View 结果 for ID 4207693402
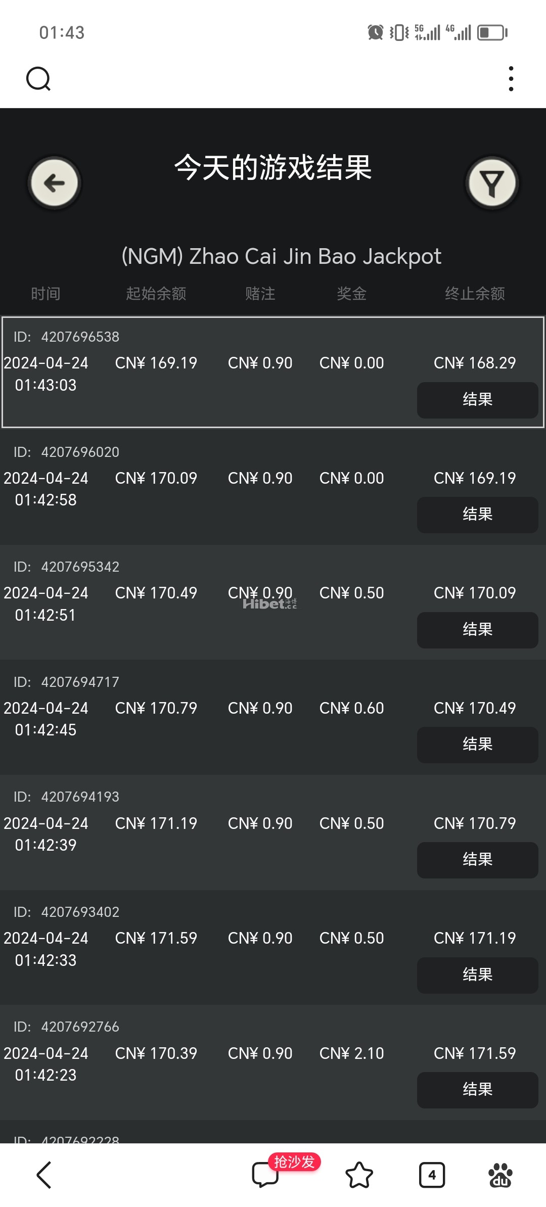This screenshot has width=546, height=1207. [x=477, y=975]
